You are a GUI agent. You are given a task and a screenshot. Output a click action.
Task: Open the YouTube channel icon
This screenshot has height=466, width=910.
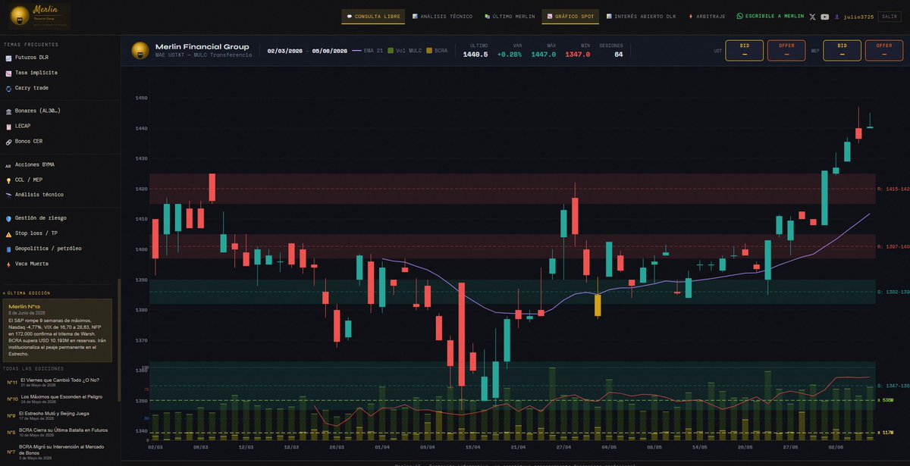[824, 17]
